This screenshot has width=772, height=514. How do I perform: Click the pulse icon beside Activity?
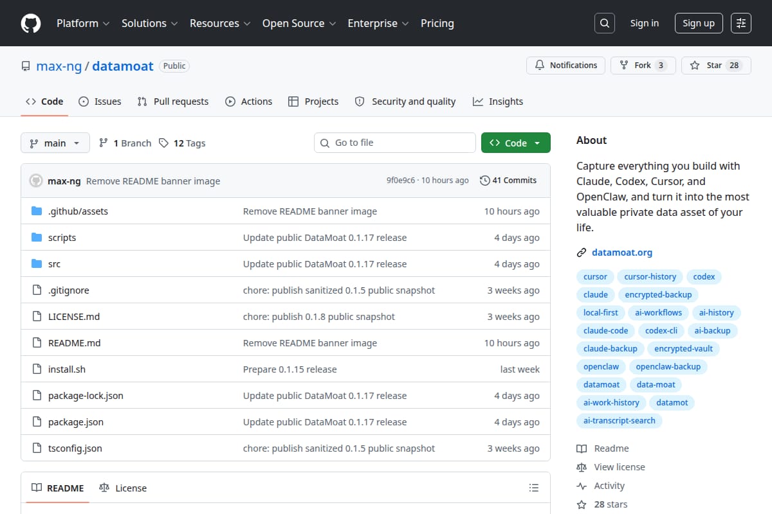(582, 486)
